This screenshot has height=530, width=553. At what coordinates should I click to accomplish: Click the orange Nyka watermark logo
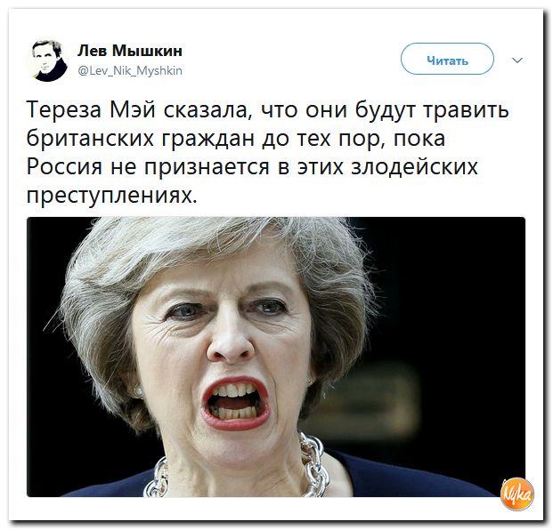click(x=516, y=494)
